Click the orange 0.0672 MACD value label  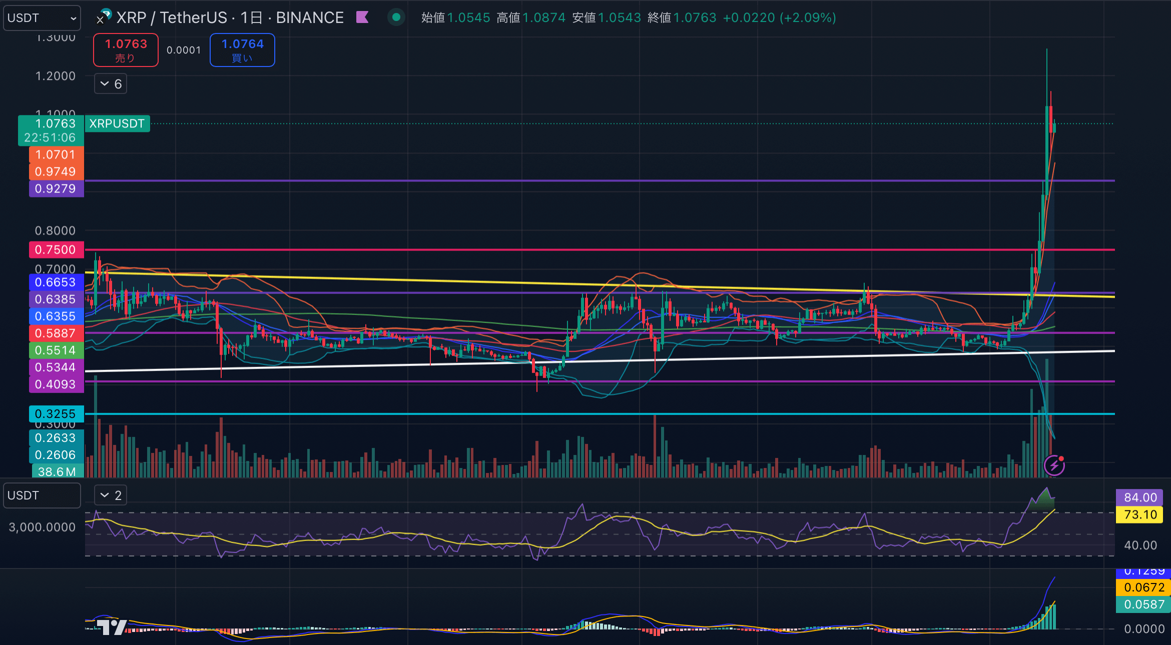pos(1143,587)
